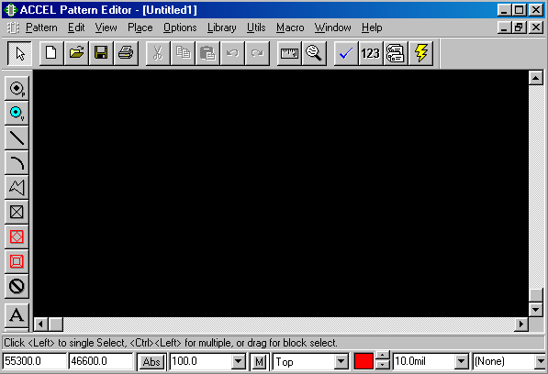Undo the last action
This screenshot has width=548, height=374.
(232, 53)
